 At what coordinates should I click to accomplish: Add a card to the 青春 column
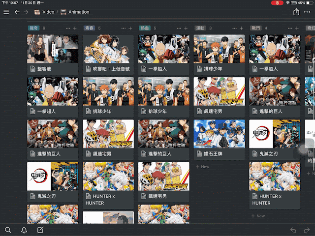pos(130,29)
